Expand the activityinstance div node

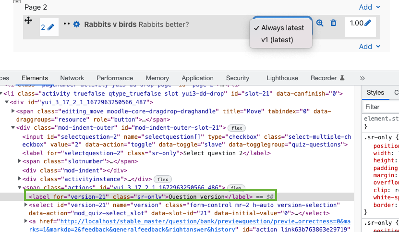(x=19, y=179)
